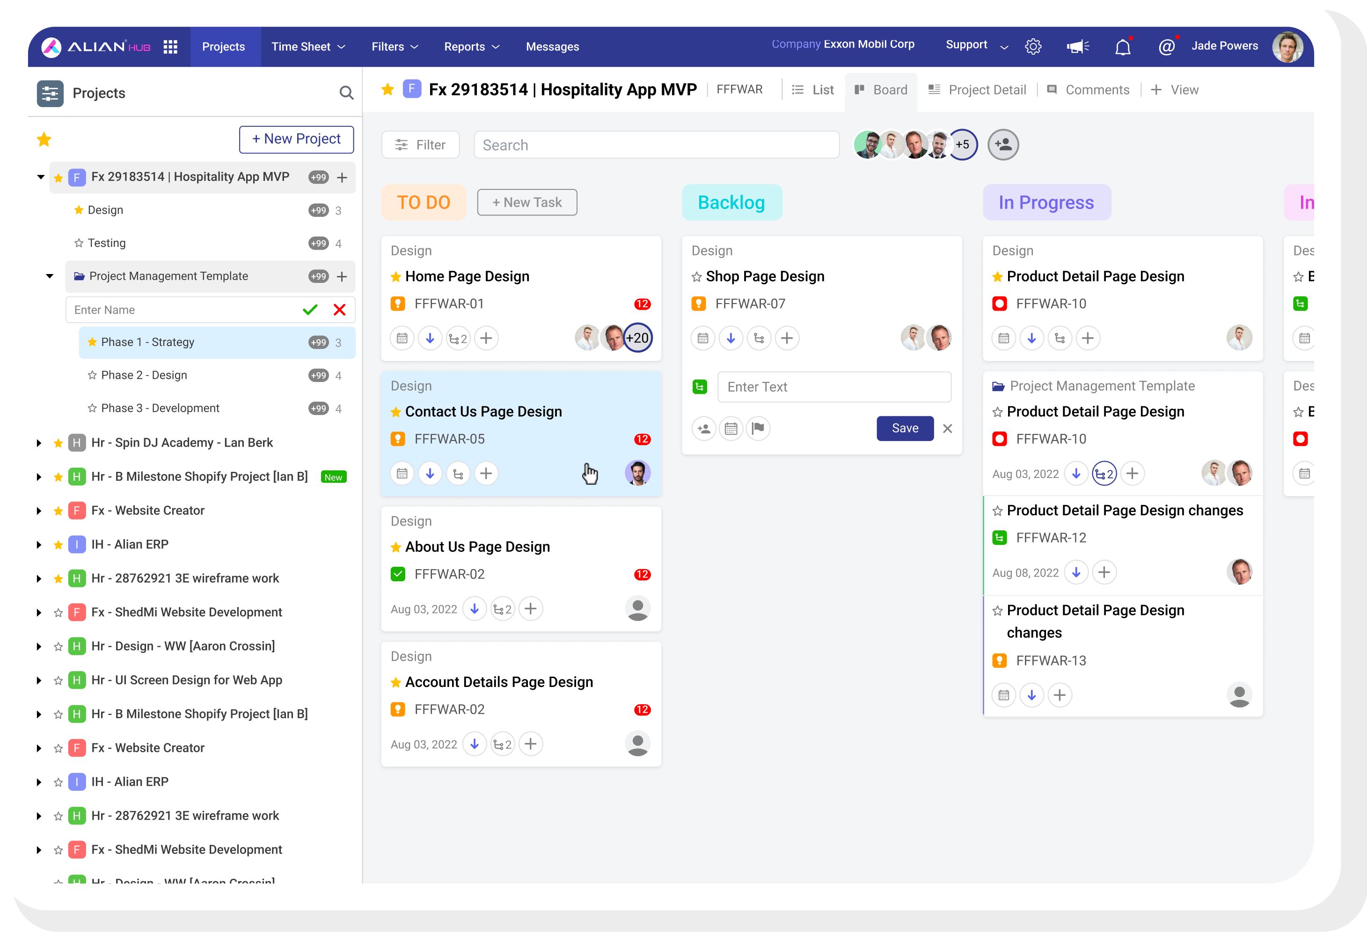Toggle favorite star on project title header
The image size is (1367, 932).
[x=387, y=89]
